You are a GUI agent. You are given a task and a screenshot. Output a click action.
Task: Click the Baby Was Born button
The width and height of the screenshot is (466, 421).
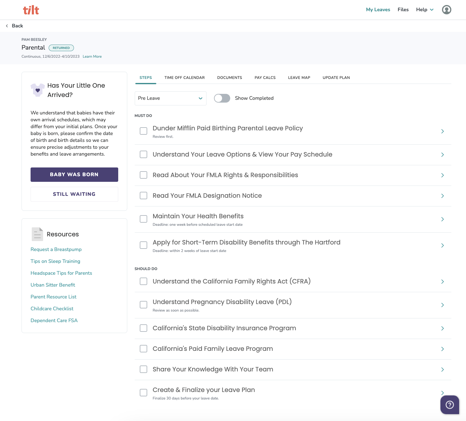(x=74, y=174)
